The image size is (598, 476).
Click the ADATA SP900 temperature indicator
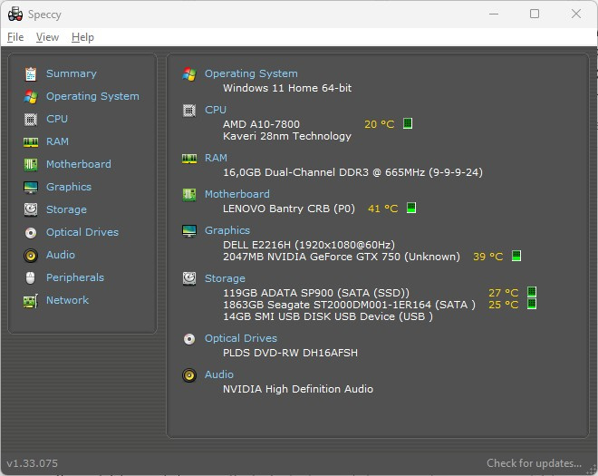tap(532, 292)
